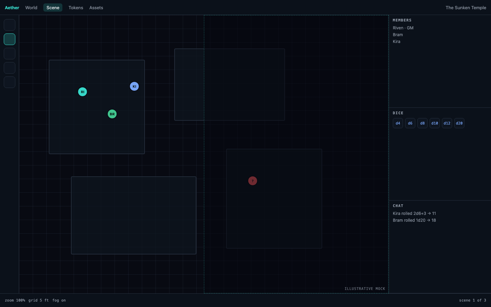The image size is (491, 307).
Task: Click the highlighted active tool in the left toolbar
Action: 10,39
